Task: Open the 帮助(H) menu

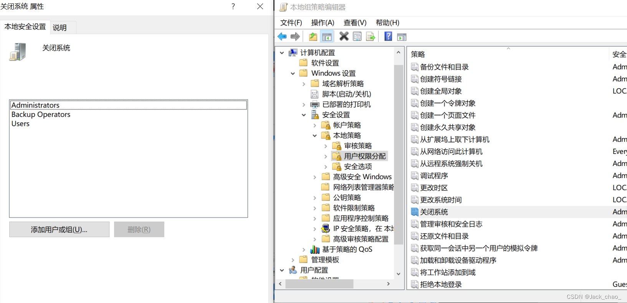Action: (387, 23)
